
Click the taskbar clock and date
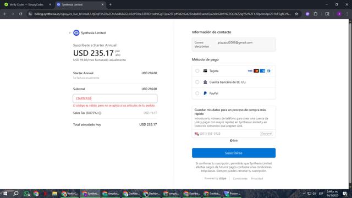[x=332, y=194]
